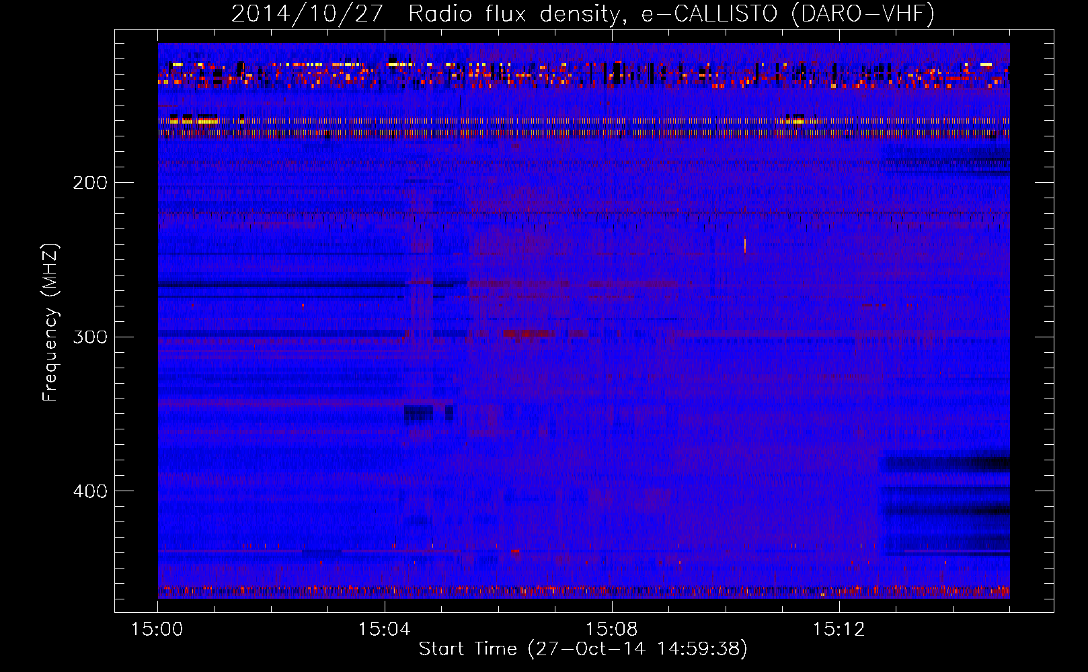Screen dimensions: 1088x672
Task: Select the 400 frequency axis label
Action: [89, 491]
